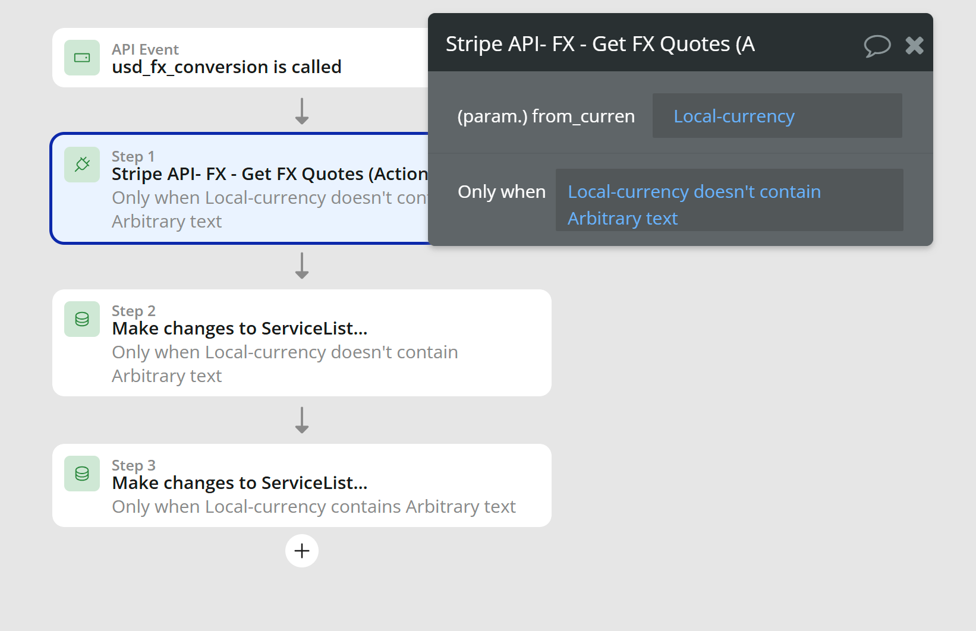Click the arrow between API Event and Step 1
Screen dimensions: 976x631
click(x=302, y=111)
